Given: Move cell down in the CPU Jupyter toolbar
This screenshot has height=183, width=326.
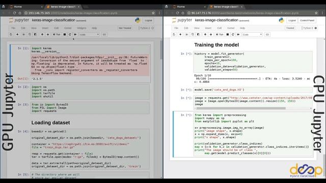Looking at the screenshot, I should (x=211, y=35).
